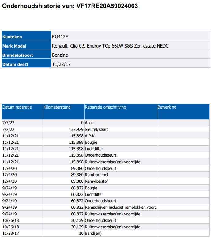Click 'Onderhoudsbeurt' in the 89,380 km row
Image resolution: width=218 pixels, height=244 pixels.
100,168
